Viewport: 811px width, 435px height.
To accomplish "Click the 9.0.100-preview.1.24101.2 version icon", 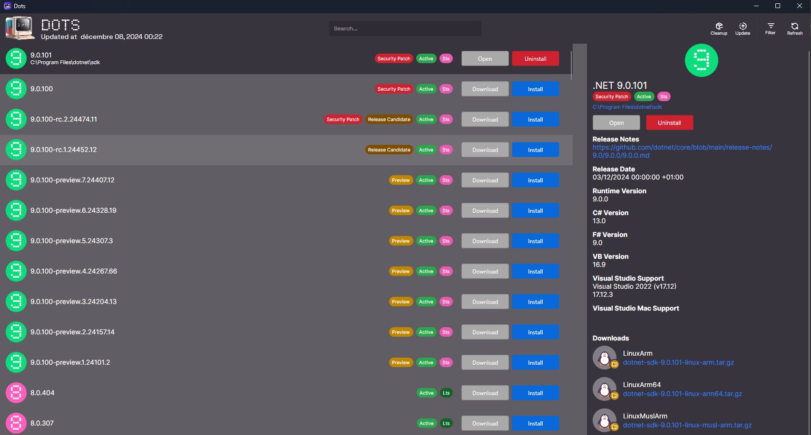I will (x=16, y=362).
